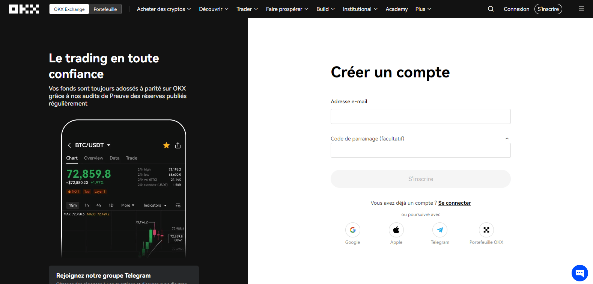Click the Layer 1 tag

[x=100, y=192]
